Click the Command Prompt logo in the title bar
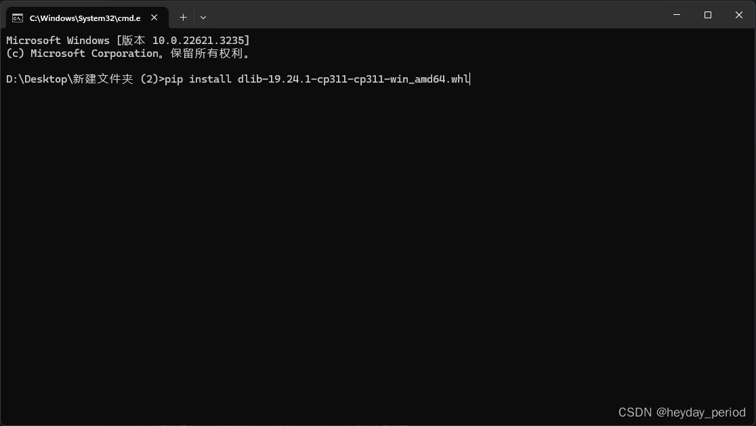This screenshot has width=756, height=426. [19, 18]
